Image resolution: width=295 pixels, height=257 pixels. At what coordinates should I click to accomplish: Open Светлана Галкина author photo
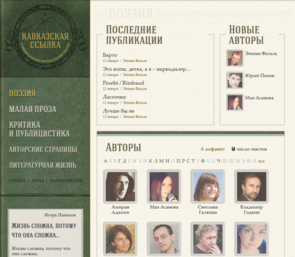tap(208, 186)
